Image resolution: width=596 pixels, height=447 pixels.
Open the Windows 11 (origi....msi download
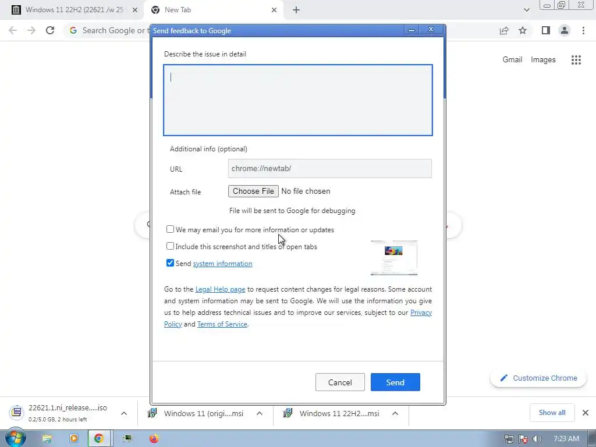pos(196,413)
